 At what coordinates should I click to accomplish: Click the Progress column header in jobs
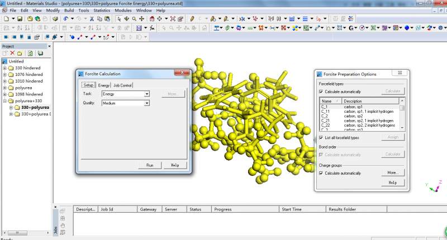245,209
